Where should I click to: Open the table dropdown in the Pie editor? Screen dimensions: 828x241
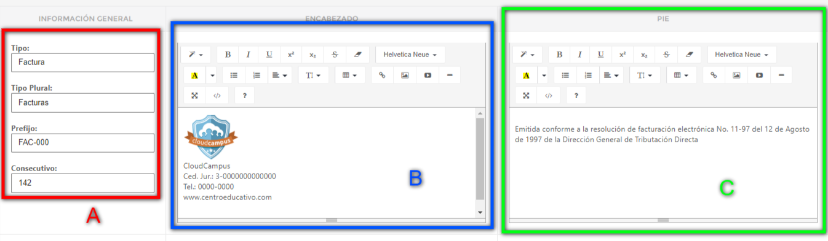click(x=682, y=75)
